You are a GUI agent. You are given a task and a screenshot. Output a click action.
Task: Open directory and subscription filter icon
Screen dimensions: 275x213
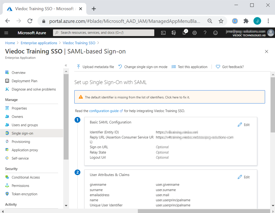tap(174, 33)
